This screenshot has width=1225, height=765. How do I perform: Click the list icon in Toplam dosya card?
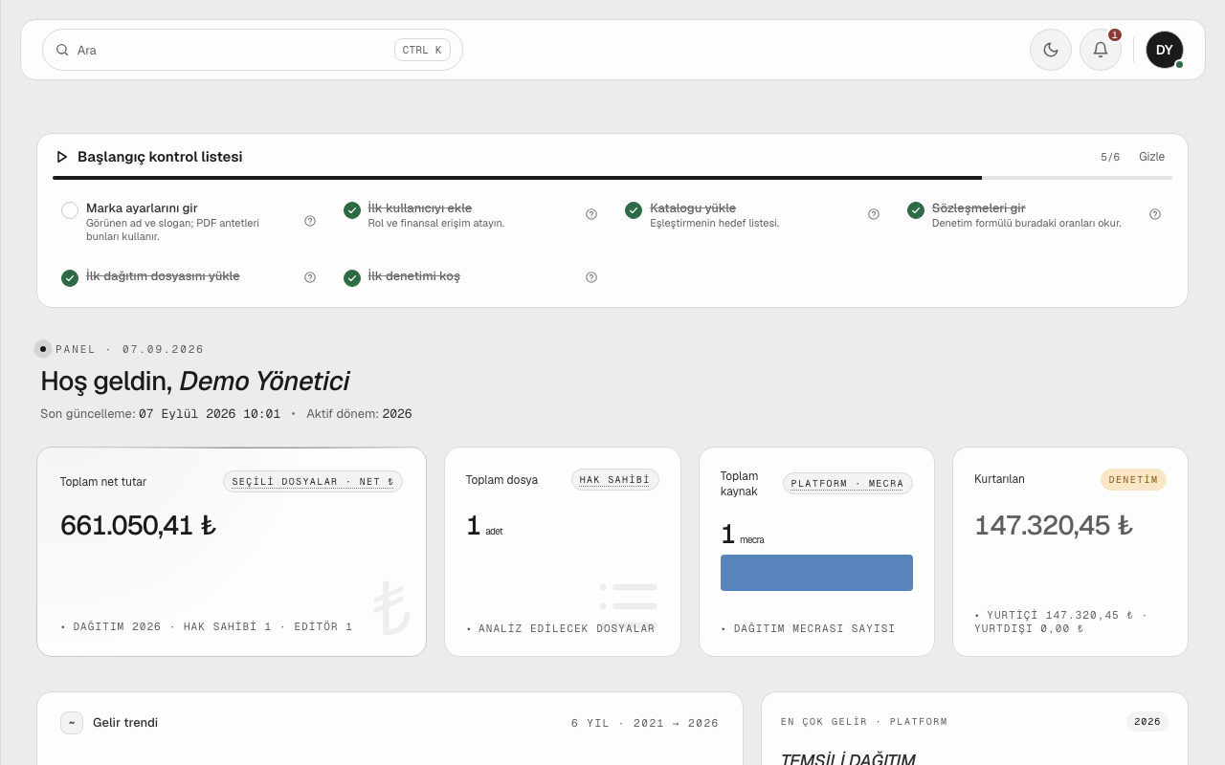(629, 605)
